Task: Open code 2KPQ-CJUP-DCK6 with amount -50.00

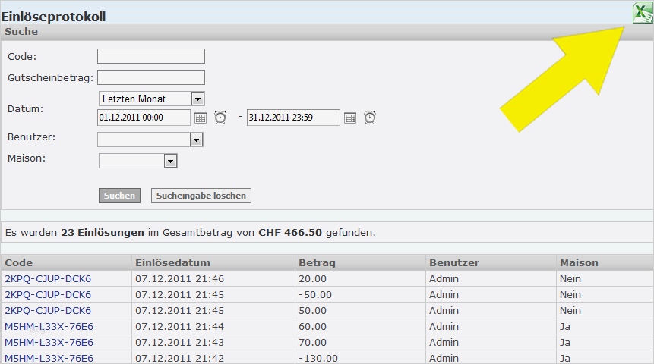Action: [x=48, y=294]
